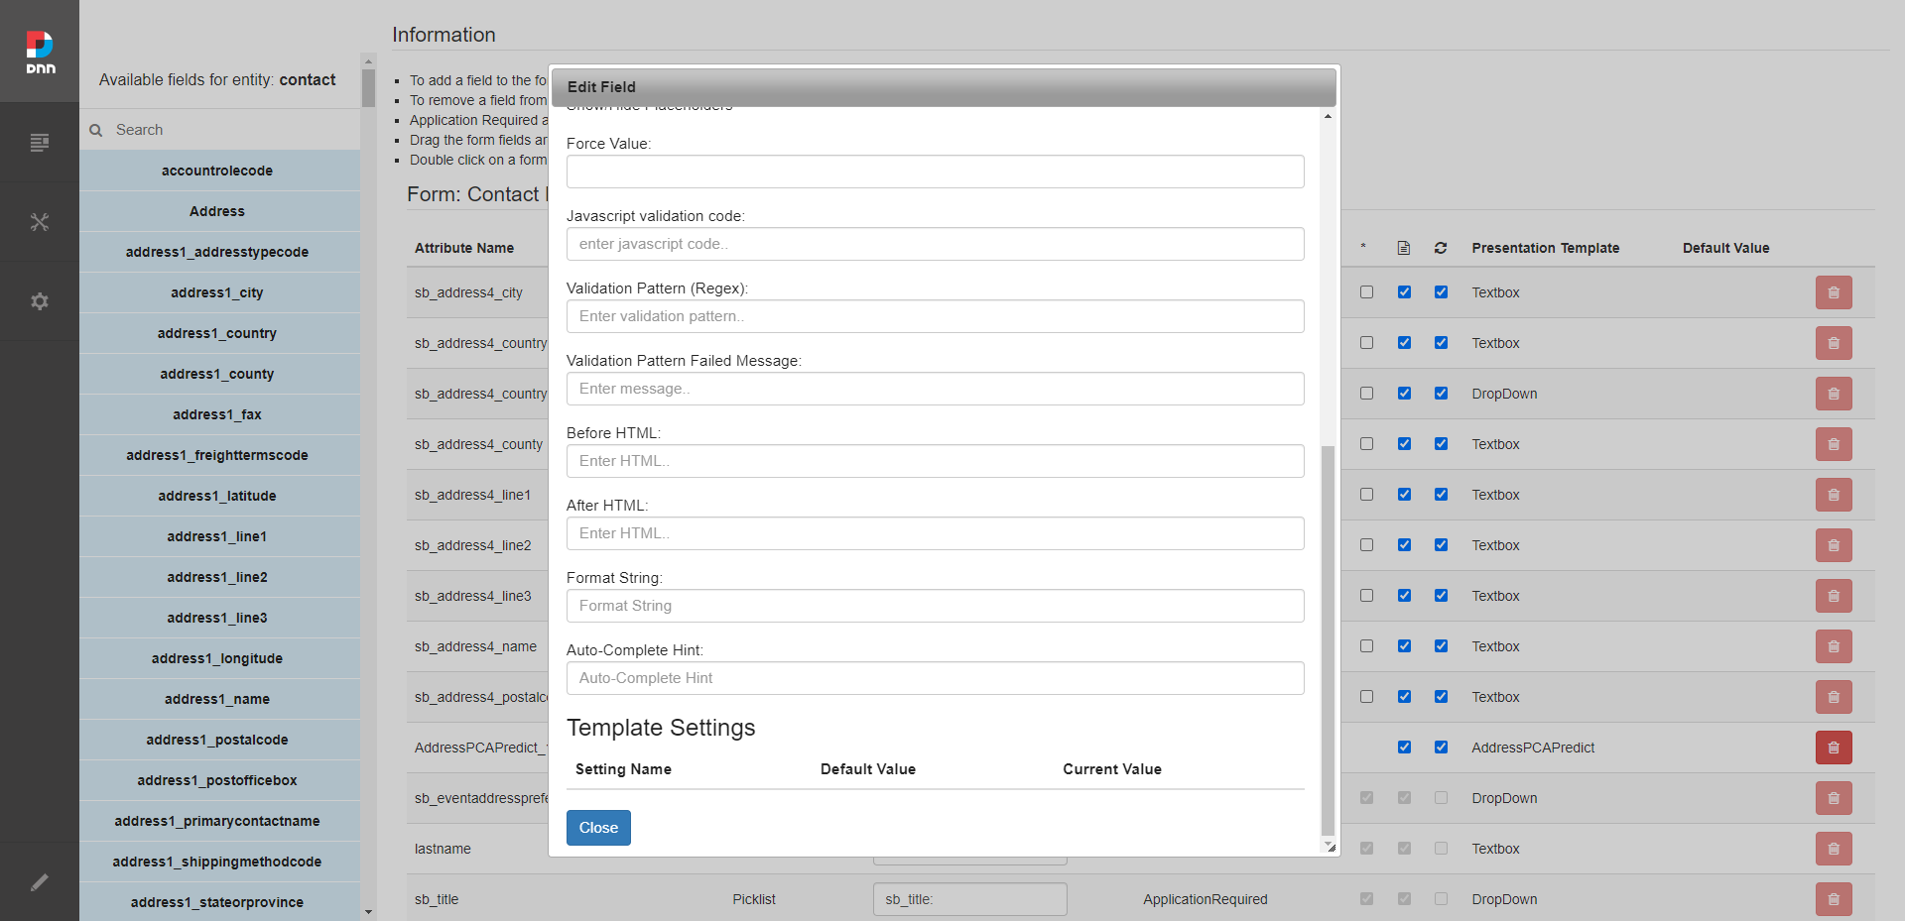Click the Edit Field dialog scrollbar thumb

1328,634
